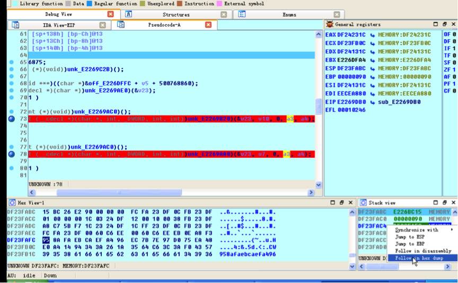Viewport: 458px width, 283px height.
Task: Click the jump arrow next to EBX value
Action: (x=373, y=60)
